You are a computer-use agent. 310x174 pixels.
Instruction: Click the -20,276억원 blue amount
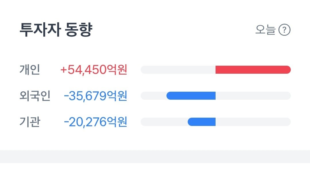pos(96,122)
